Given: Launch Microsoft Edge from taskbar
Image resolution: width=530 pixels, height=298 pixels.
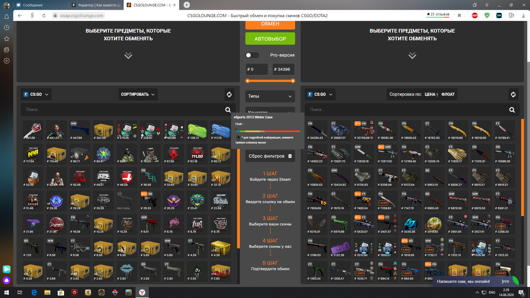Looking at the screenshot, I should tap(34, 292).
